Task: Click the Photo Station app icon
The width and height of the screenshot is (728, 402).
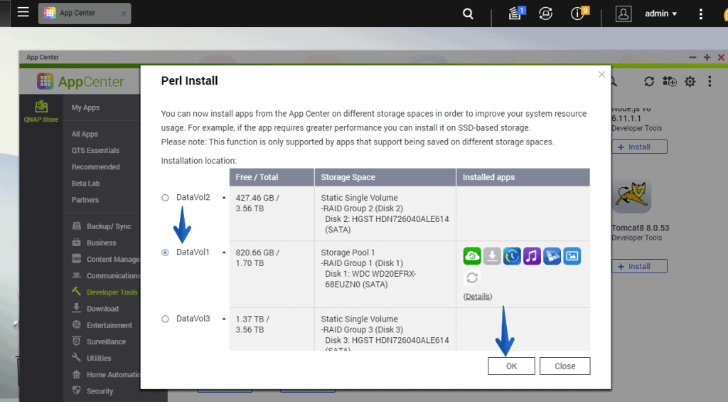Action: (x=572, y=256)
